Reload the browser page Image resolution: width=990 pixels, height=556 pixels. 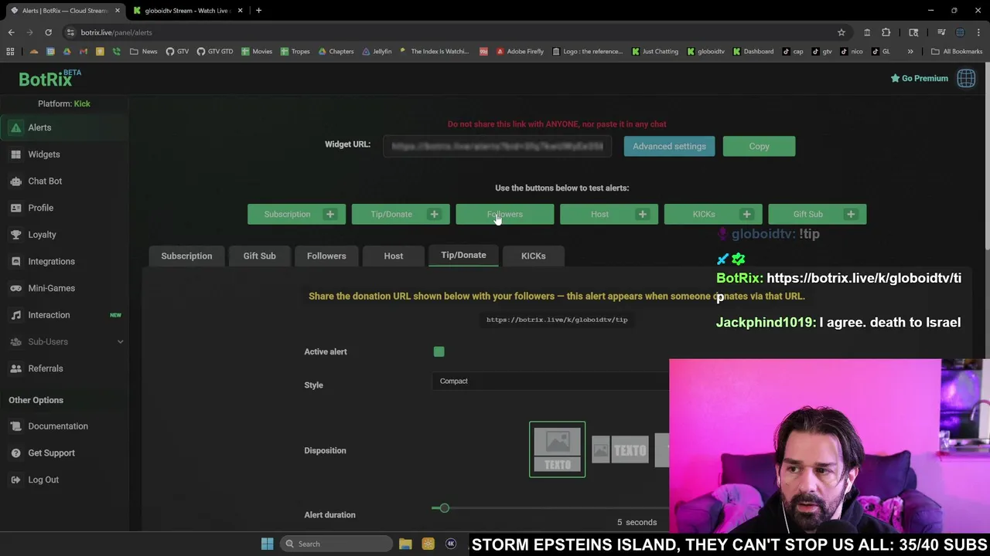48,32
